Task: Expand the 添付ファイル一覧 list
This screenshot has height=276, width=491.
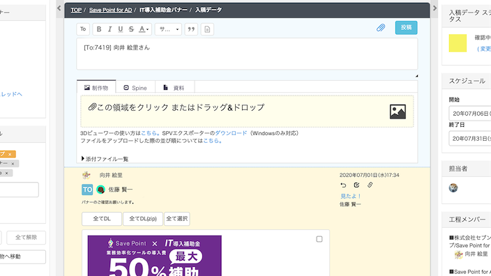Action: point(105,159)
